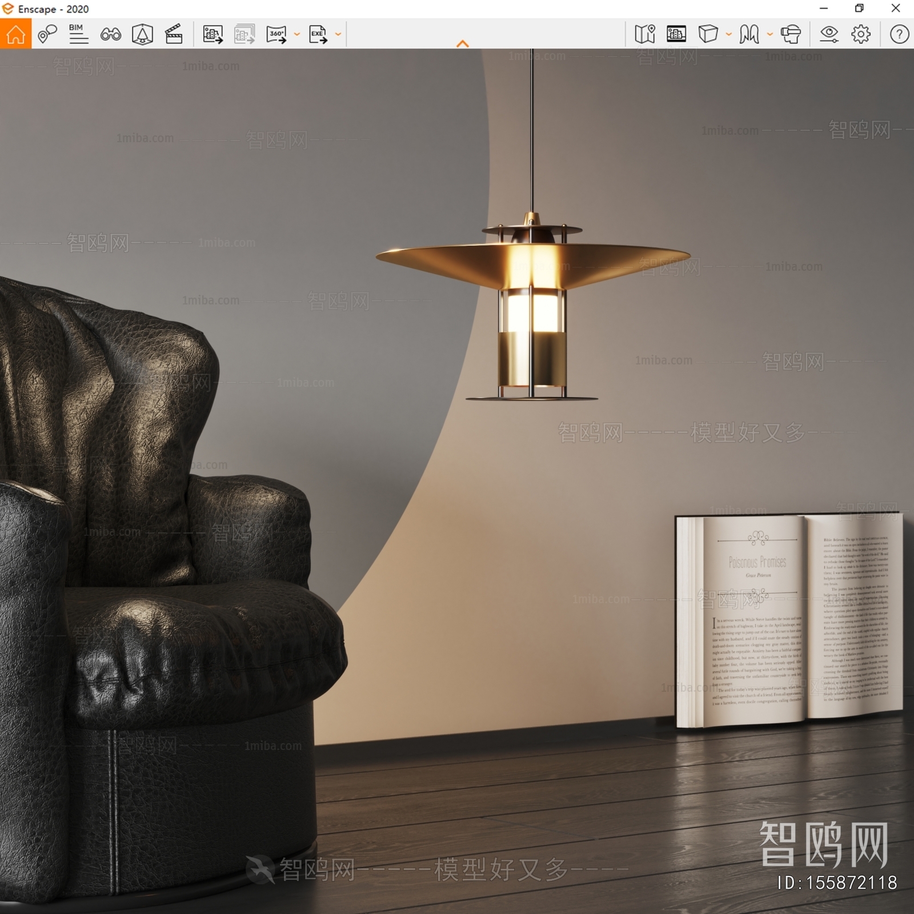Expand the 360° panorama export options
Viewport: 914px width, 914px height.
[297, 34]
